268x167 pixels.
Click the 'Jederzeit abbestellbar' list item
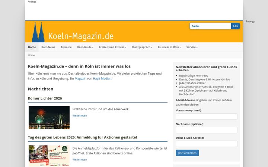coord(192,83)
